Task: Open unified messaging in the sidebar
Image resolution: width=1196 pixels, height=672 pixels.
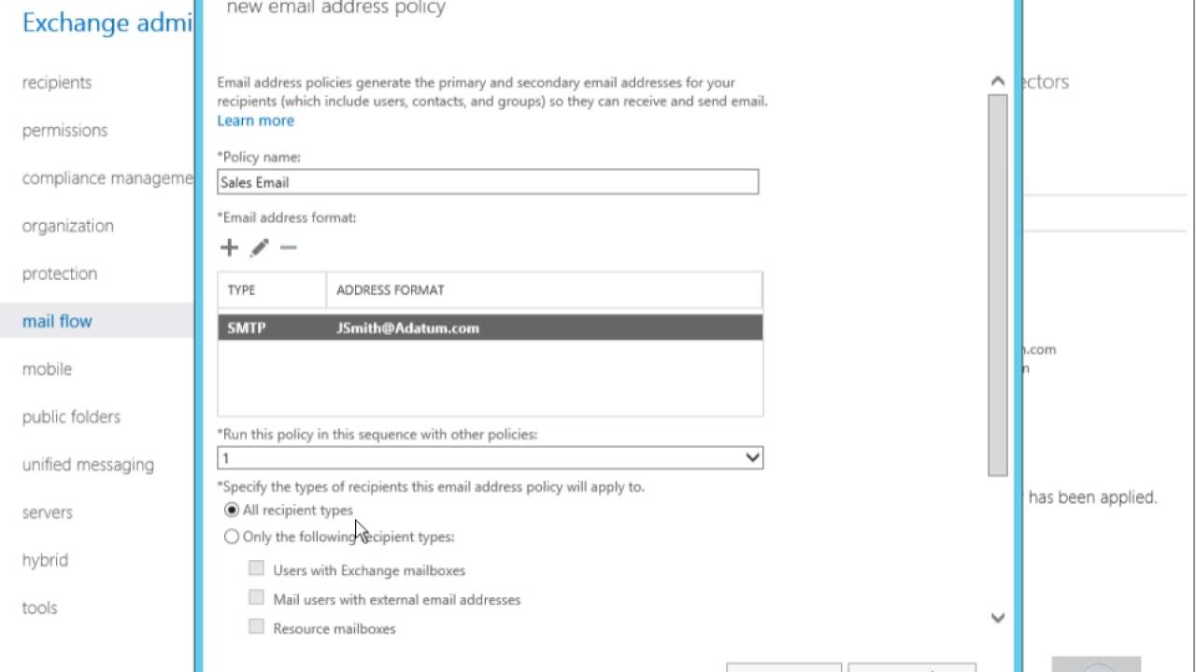Action: 88,464
